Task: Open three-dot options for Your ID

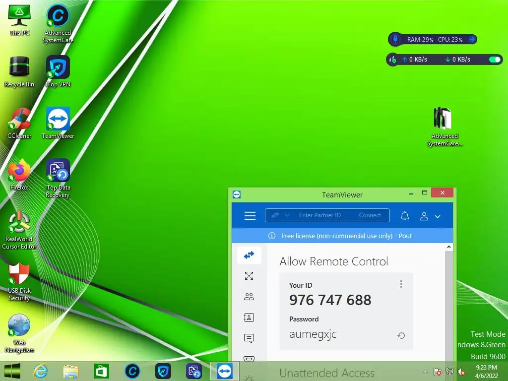Action: coord(401,284)
